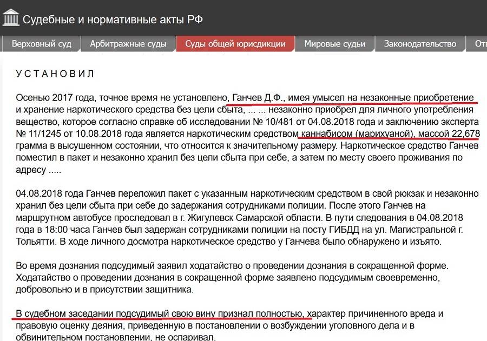Click the words вину признал полностью
Viewport: 487px width, 341px height.
pyautogui.click(x=249, y=313)
